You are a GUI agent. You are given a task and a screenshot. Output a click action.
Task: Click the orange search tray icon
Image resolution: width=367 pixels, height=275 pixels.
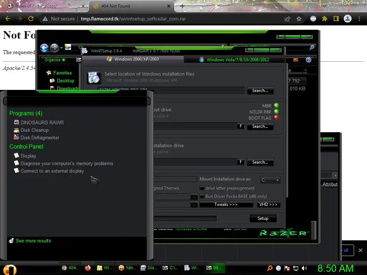point(270,268)
